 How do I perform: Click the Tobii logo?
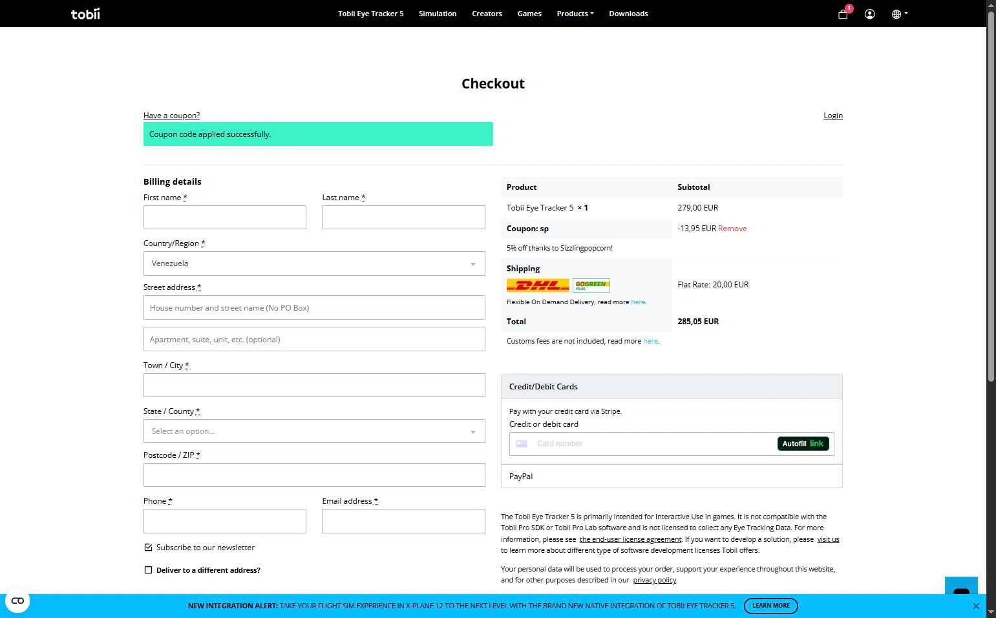pos(85,14)
